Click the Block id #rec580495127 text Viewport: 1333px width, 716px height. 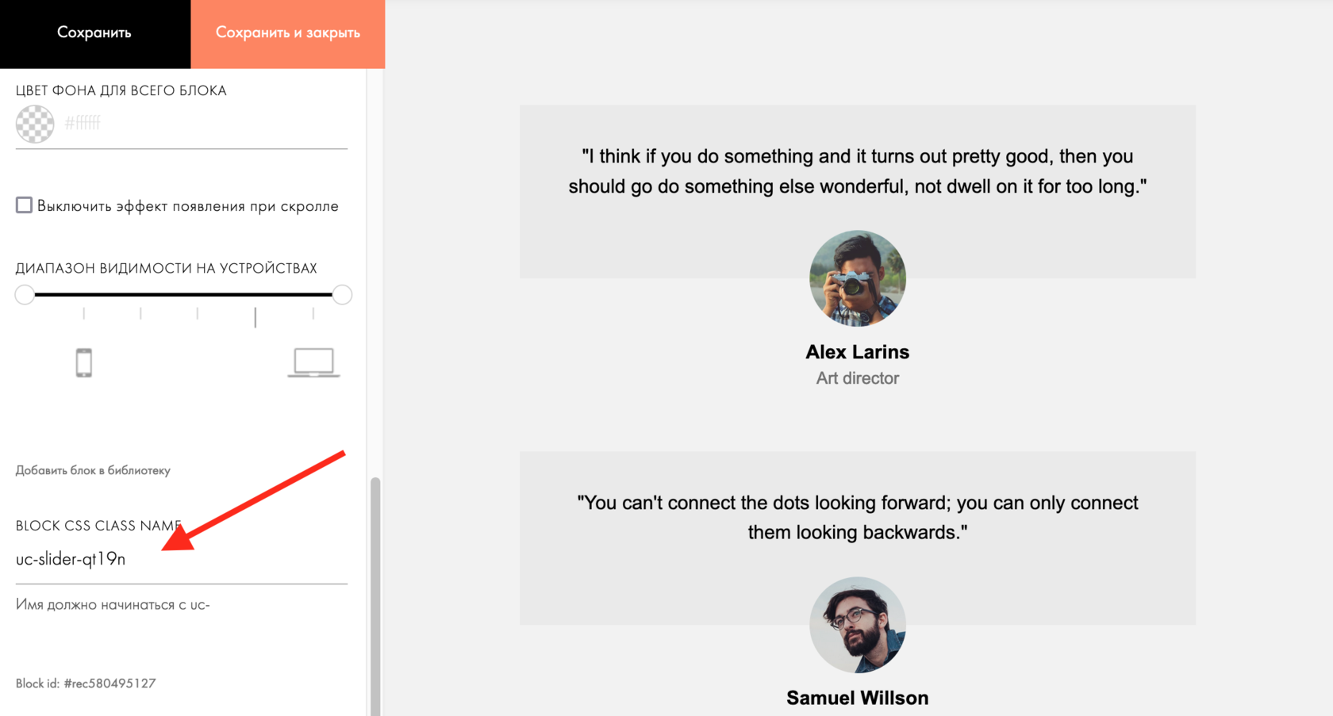click(x=86, y=683)
